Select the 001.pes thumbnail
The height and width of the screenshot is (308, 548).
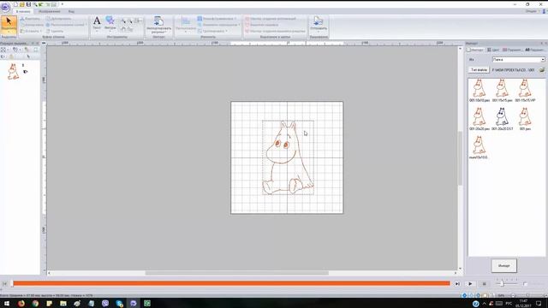click(525, 119)
